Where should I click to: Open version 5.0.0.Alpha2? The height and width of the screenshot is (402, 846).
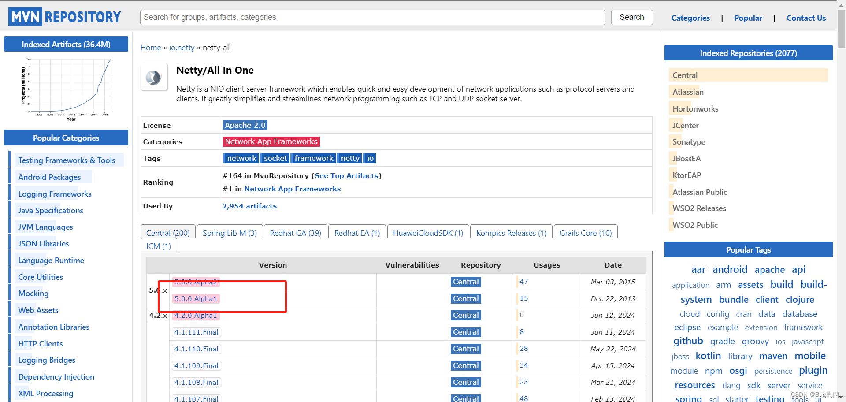tap(196, 282)
